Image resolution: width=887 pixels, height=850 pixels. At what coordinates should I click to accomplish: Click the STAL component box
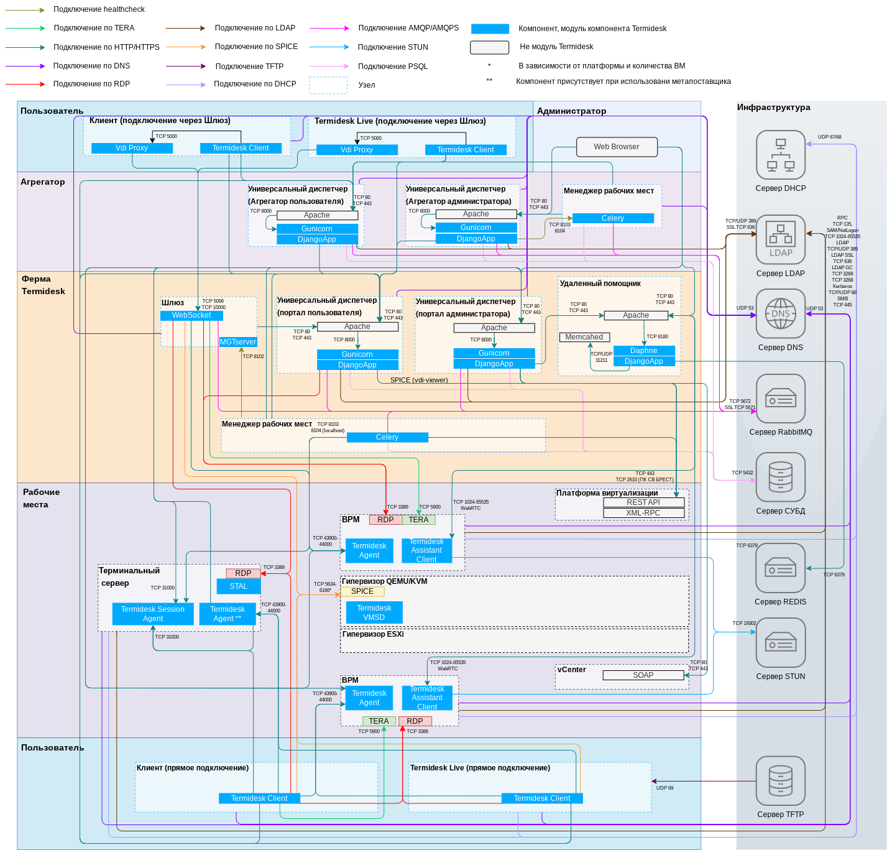point(239,586)
